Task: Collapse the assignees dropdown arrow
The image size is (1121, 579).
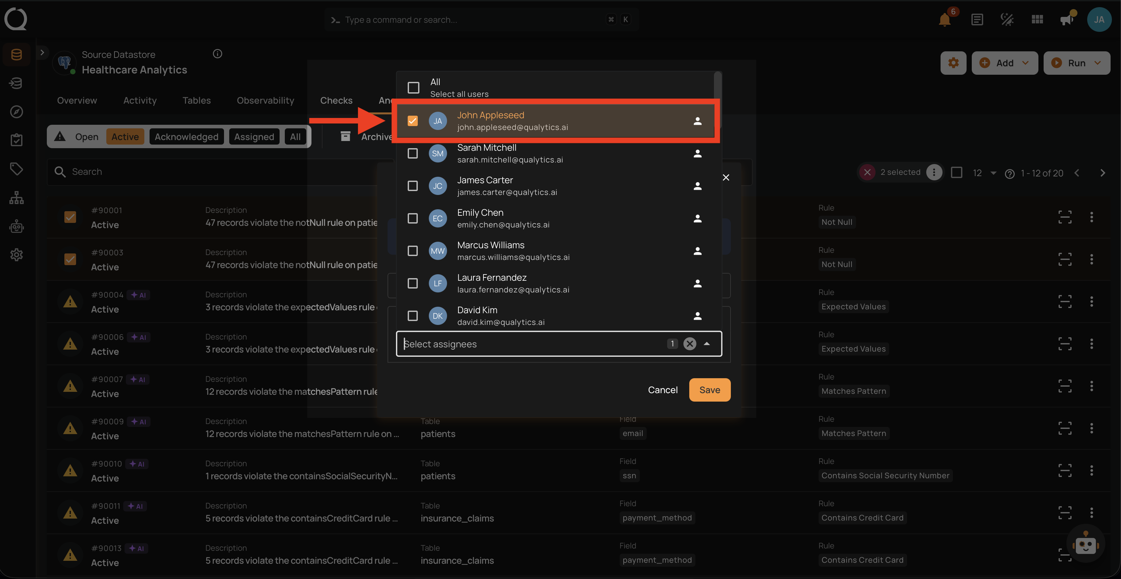Action: 707,344
